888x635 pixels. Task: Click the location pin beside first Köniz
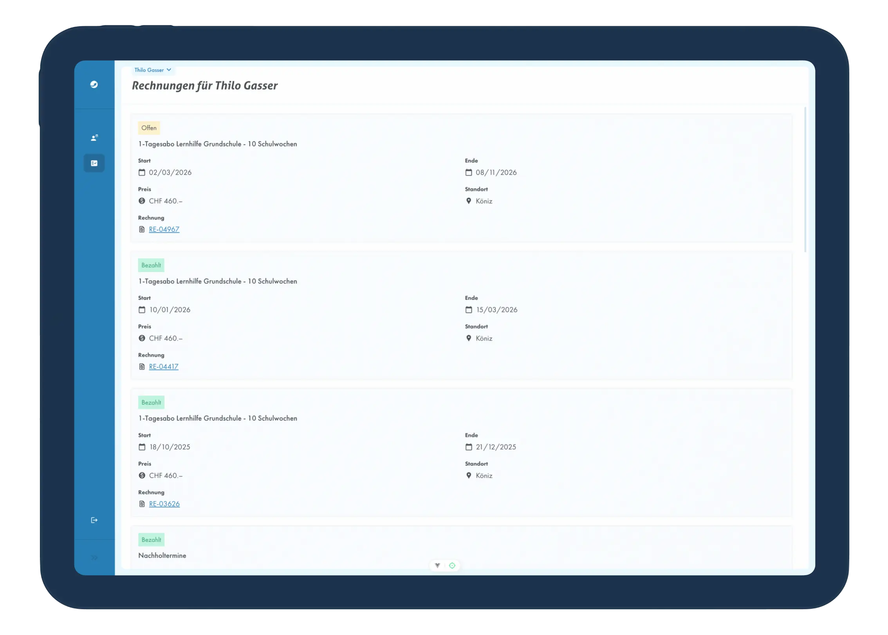point(469,201)
